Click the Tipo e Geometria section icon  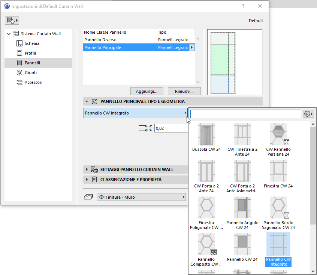(94, 101)
